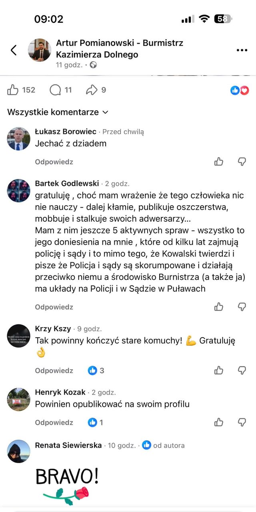Viewport: 256px width, 512px height.
Task: Show the 1 like on Henryk Kozak's comment
Action: 96,422
